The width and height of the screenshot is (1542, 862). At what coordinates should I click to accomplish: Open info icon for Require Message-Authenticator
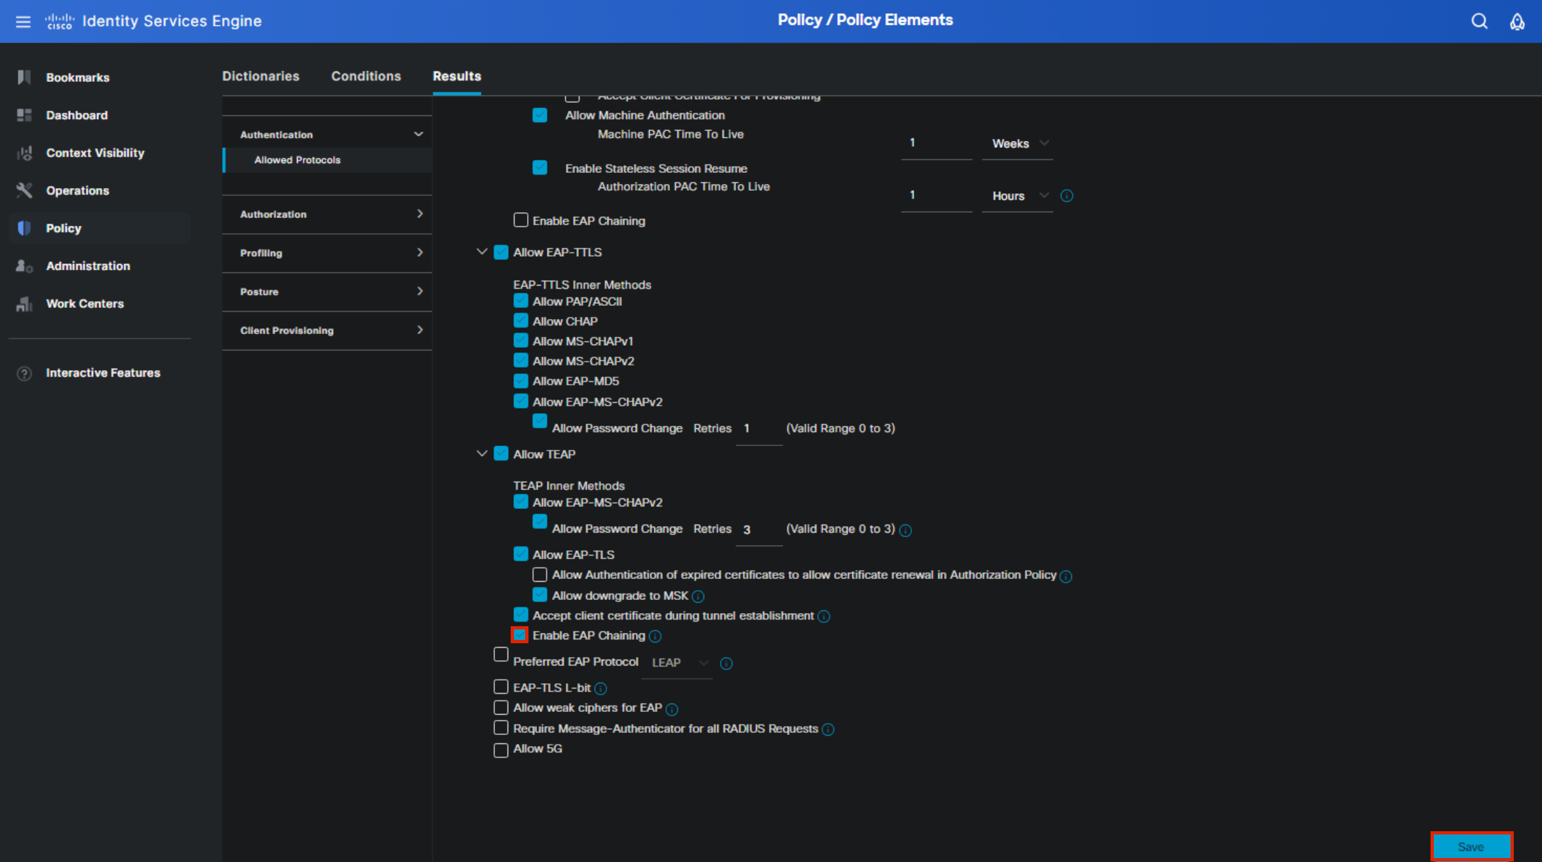tap(828, 730)
